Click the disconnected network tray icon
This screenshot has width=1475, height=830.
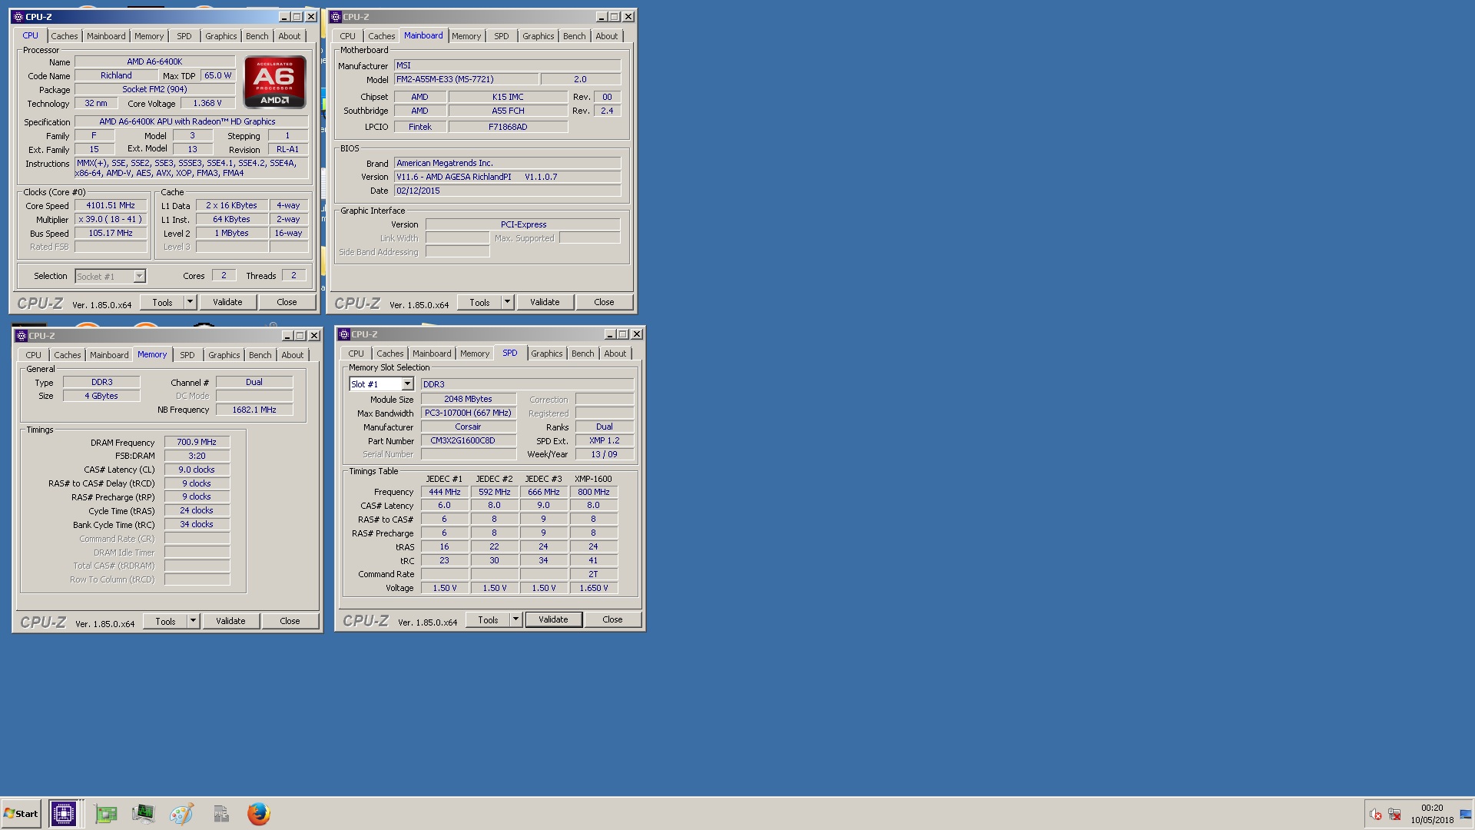click(x=1395, y=815)
